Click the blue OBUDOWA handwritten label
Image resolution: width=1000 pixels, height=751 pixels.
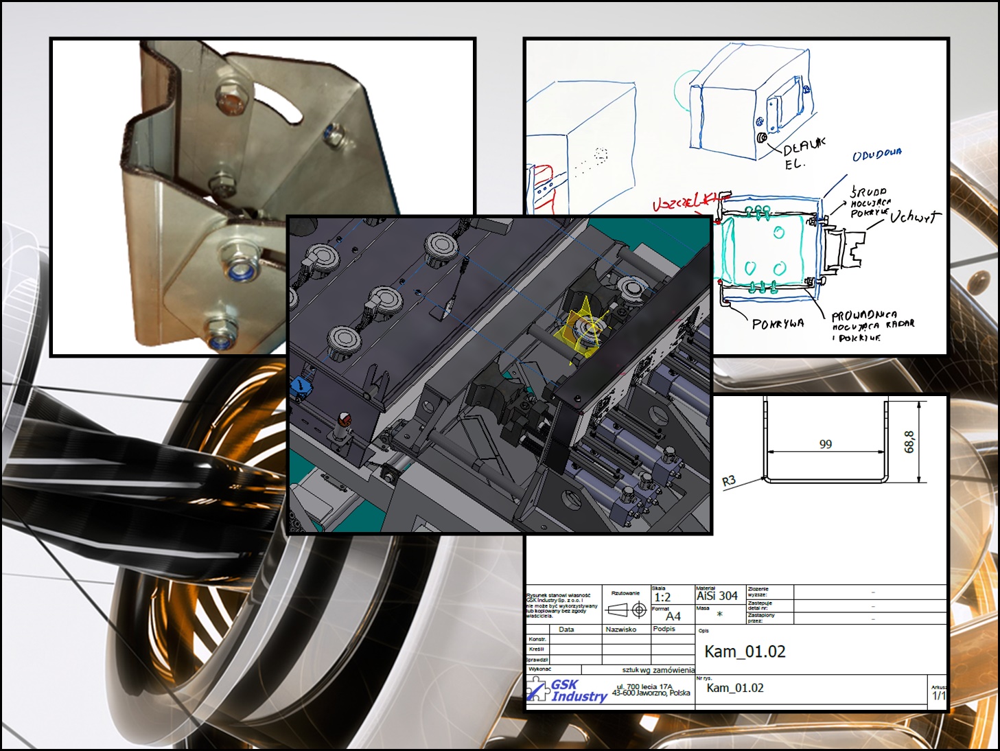(x=877, y=154)
